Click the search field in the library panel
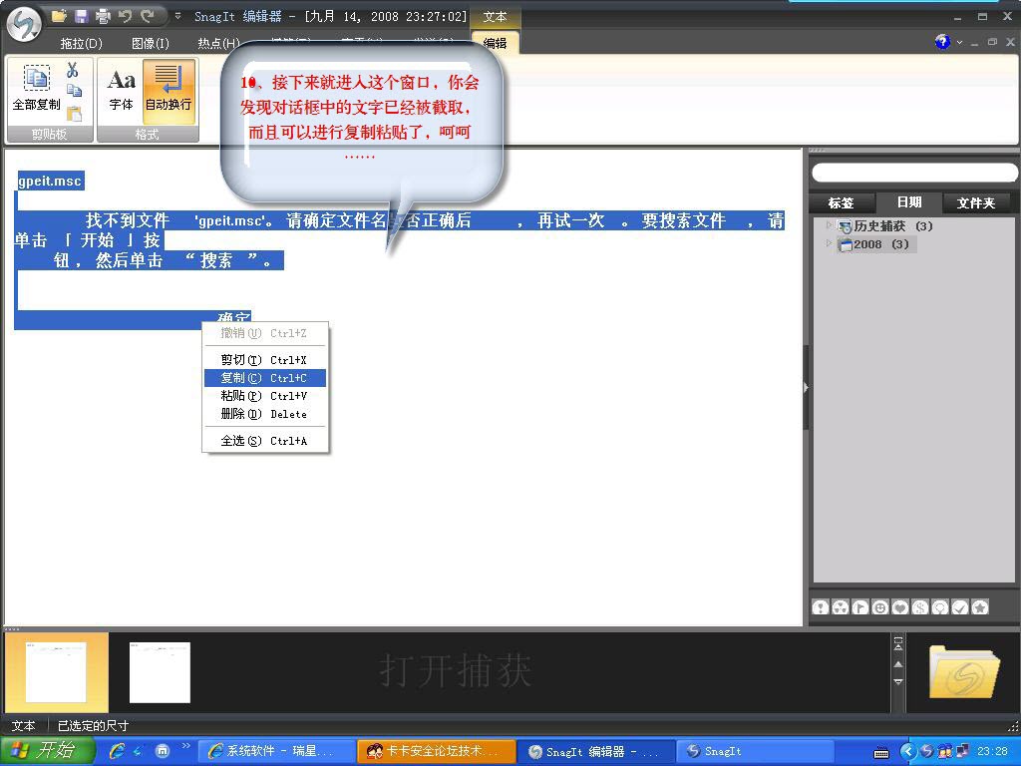The height and width of the screenshot is (766, 1021). point(914,173)
